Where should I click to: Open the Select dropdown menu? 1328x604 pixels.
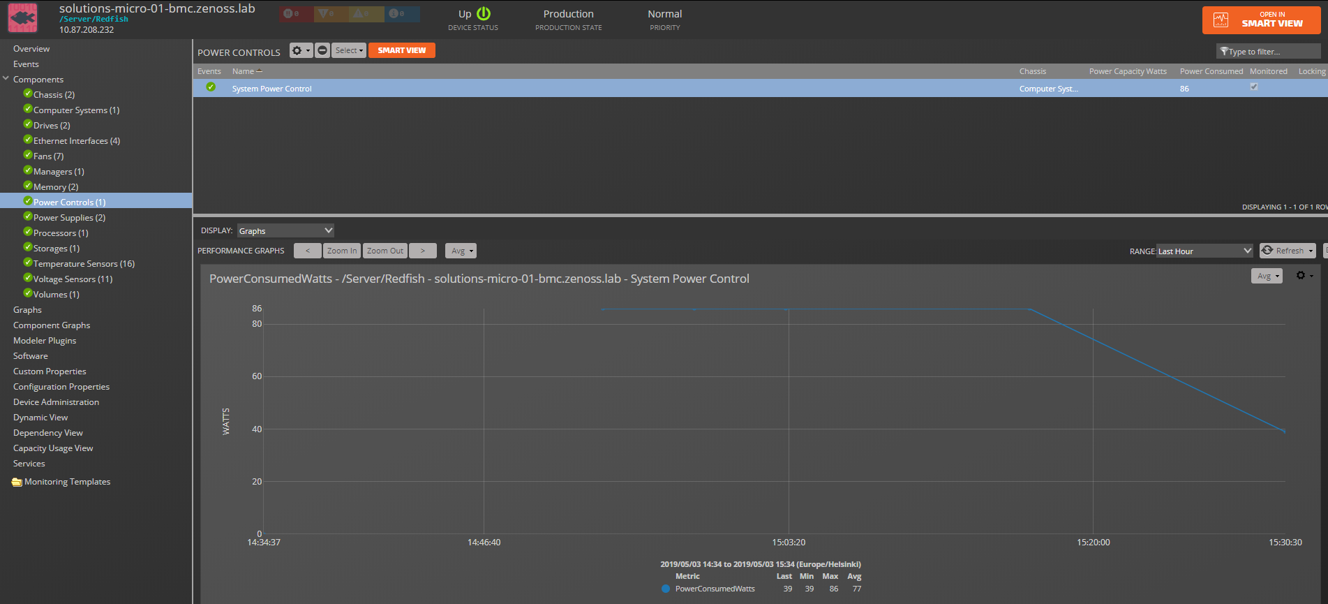(349, 50)
